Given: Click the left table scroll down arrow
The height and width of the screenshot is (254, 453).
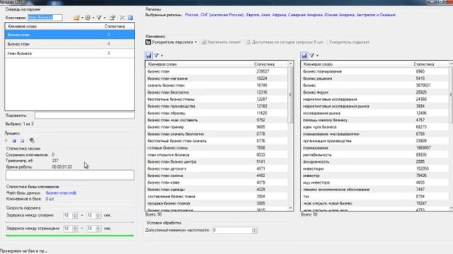Looking at the screenshot, I should click(291, 208).
